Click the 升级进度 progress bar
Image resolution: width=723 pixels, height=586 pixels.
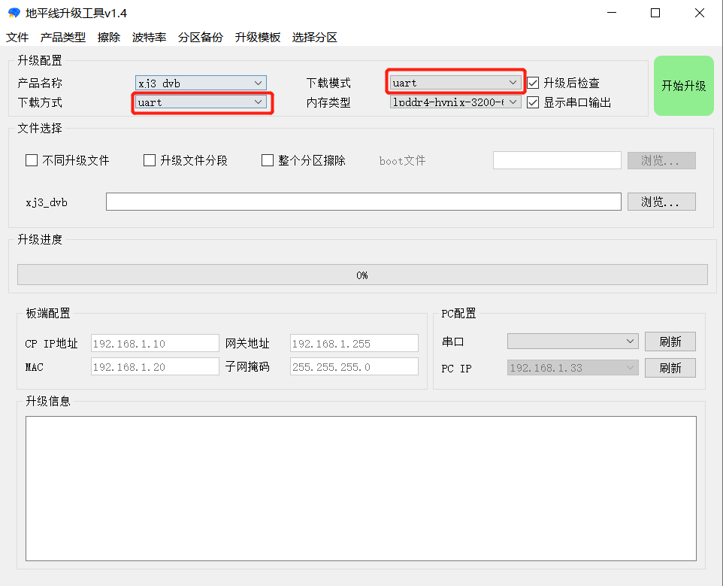pos(362,275)
